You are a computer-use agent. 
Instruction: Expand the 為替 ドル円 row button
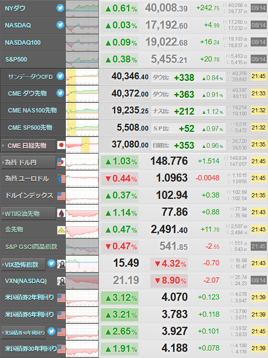(28, 162)
